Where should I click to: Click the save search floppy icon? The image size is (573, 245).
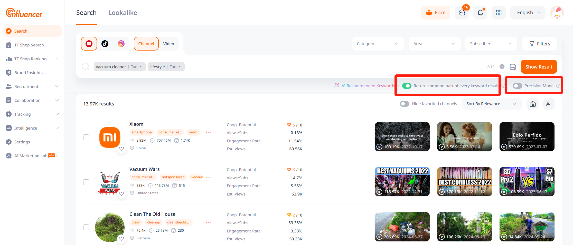click(513, 67)
